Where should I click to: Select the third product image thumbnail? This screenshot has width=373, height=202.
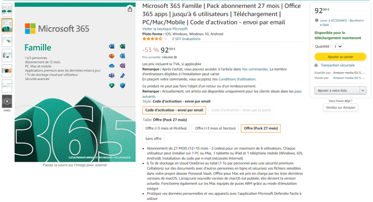pyautogui.click(x=7, y=40)
